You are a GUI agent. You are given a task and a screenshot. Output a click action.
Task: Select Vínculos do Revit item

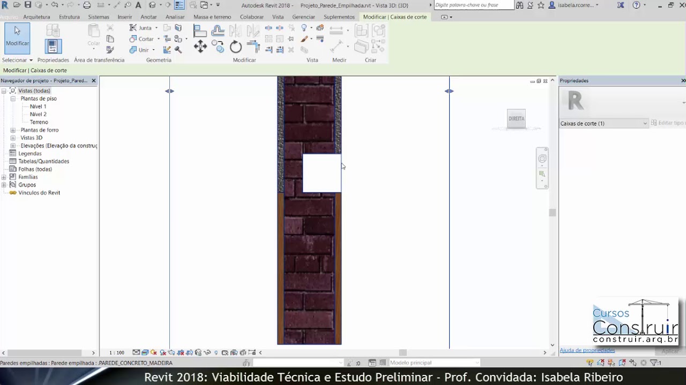pyautogui.click(x=39, y=193)
